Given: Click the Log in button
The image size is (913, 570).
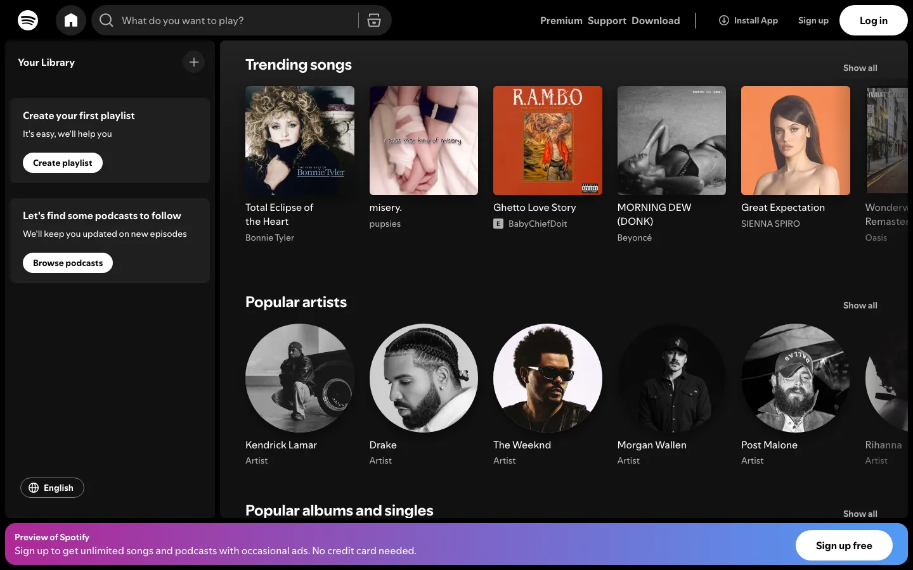Looking at the screenshot, I should pyautogui.click(x=874, y=20).
